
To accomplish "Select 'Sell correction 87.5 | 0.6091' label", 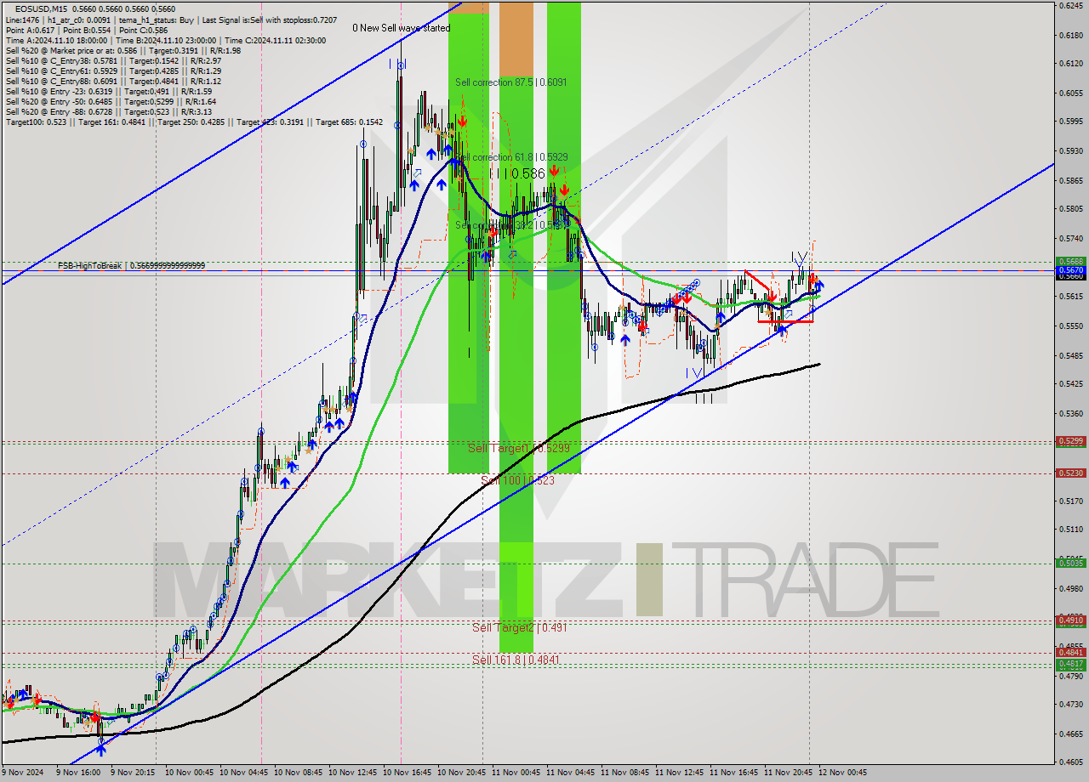I will click(x=510, y=82).
